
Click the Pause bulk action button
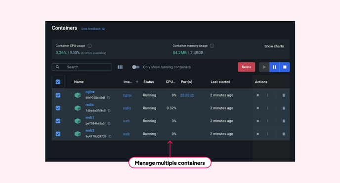coord(274,67)
